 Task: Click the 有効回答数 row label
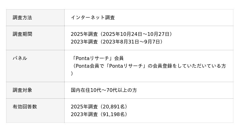pos(25,107)
